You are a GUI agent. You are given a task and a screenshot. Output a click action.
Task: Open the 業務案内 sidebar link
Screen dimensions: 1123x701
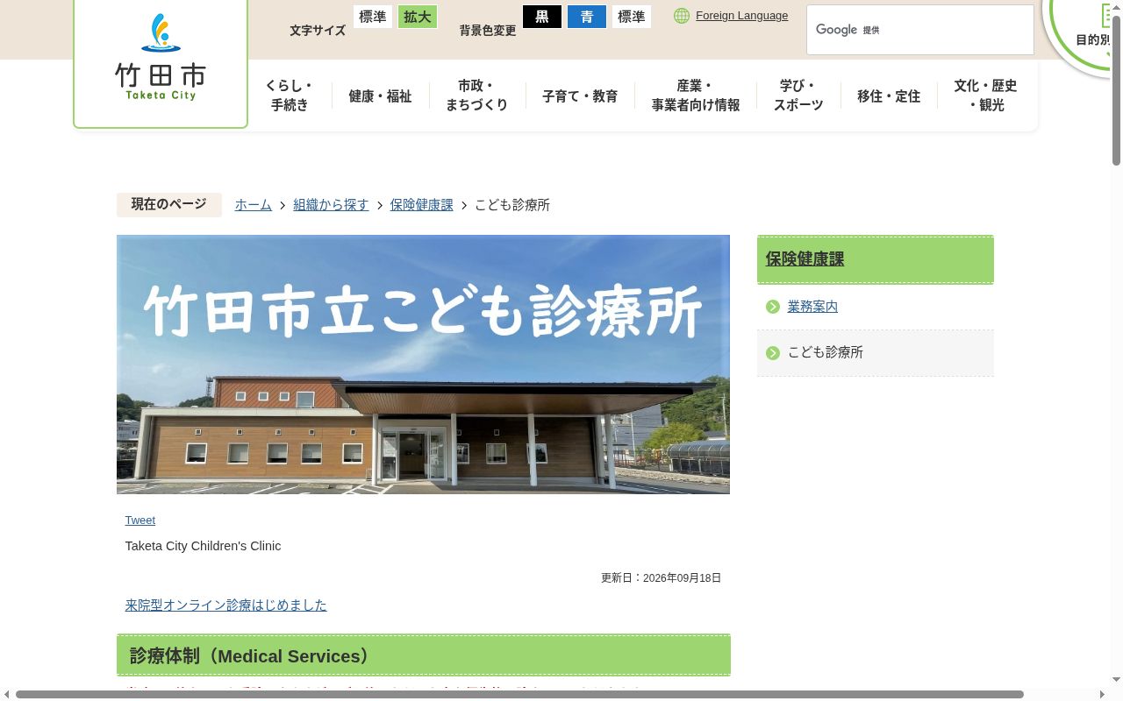point(812,307)
